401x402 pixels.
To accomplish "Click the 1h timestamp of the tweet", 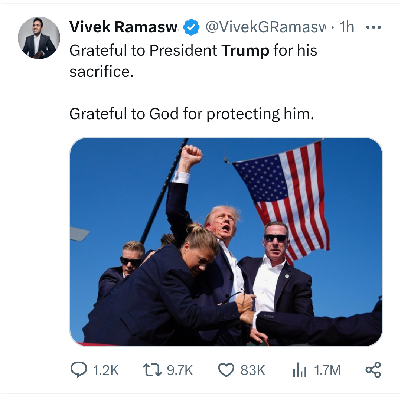I will 347,27.
